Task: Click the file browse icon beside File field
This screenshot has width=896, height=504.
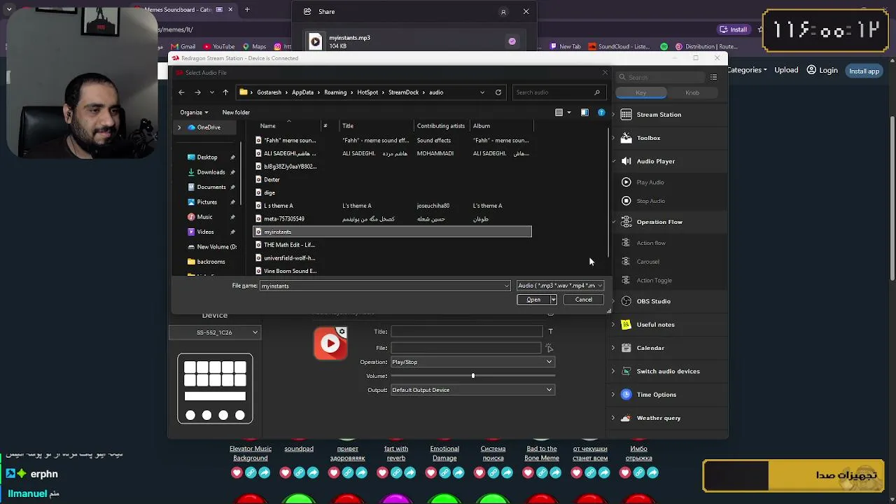Action: tap(549, 348)
